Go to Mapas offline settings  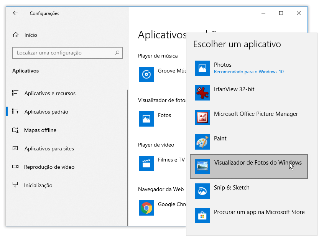click(x=40, y=130)
